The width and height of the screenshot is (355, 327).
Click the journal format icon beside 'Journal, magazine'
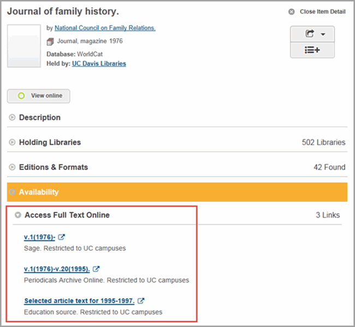tap(50, 41)
